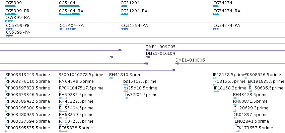Click the RP003613243.5prime EST label
The width and height of the screenshot is (285, 133).
point(27,75)
